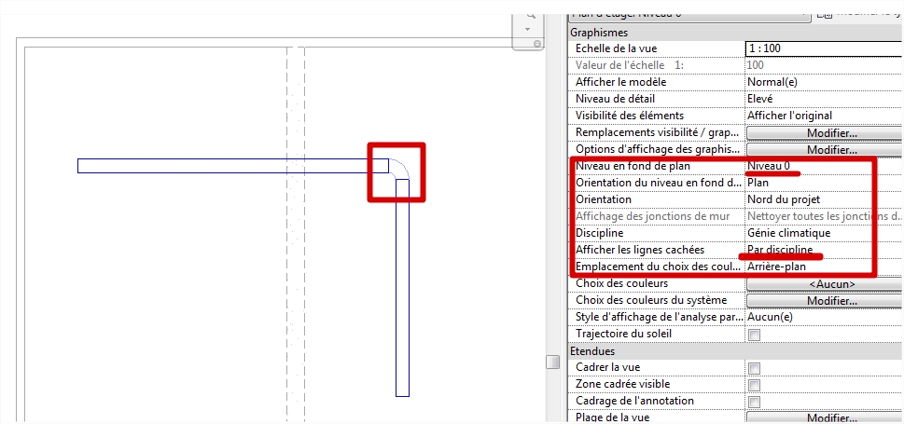The height and width of the screenshot is (424, 904).
Task: Click the Choix des couleurs Aucun button
Action: [x=823, y=283]
